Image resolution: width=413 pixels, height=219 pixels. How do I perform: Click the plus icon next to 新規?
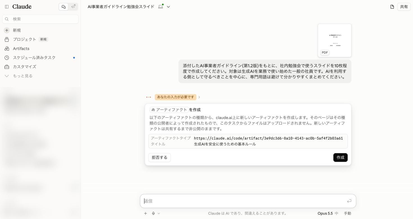(x=7, y=30)
